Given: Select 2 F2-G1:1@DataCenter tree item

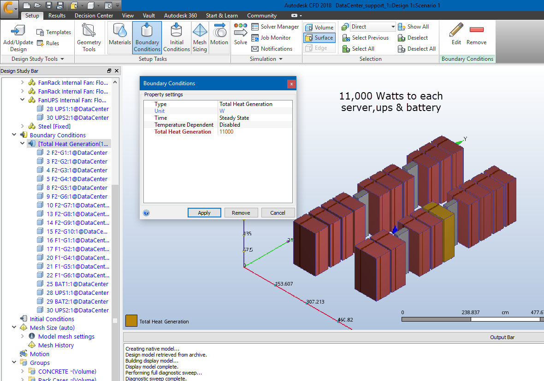Looking at the screenshot, I should pos(77,152).
